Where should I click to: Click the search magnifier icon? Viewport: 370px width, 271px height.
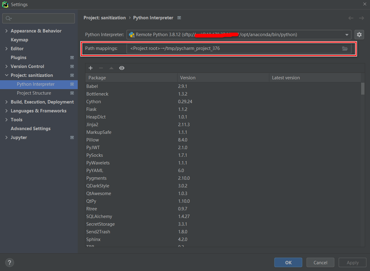point(9,18)
